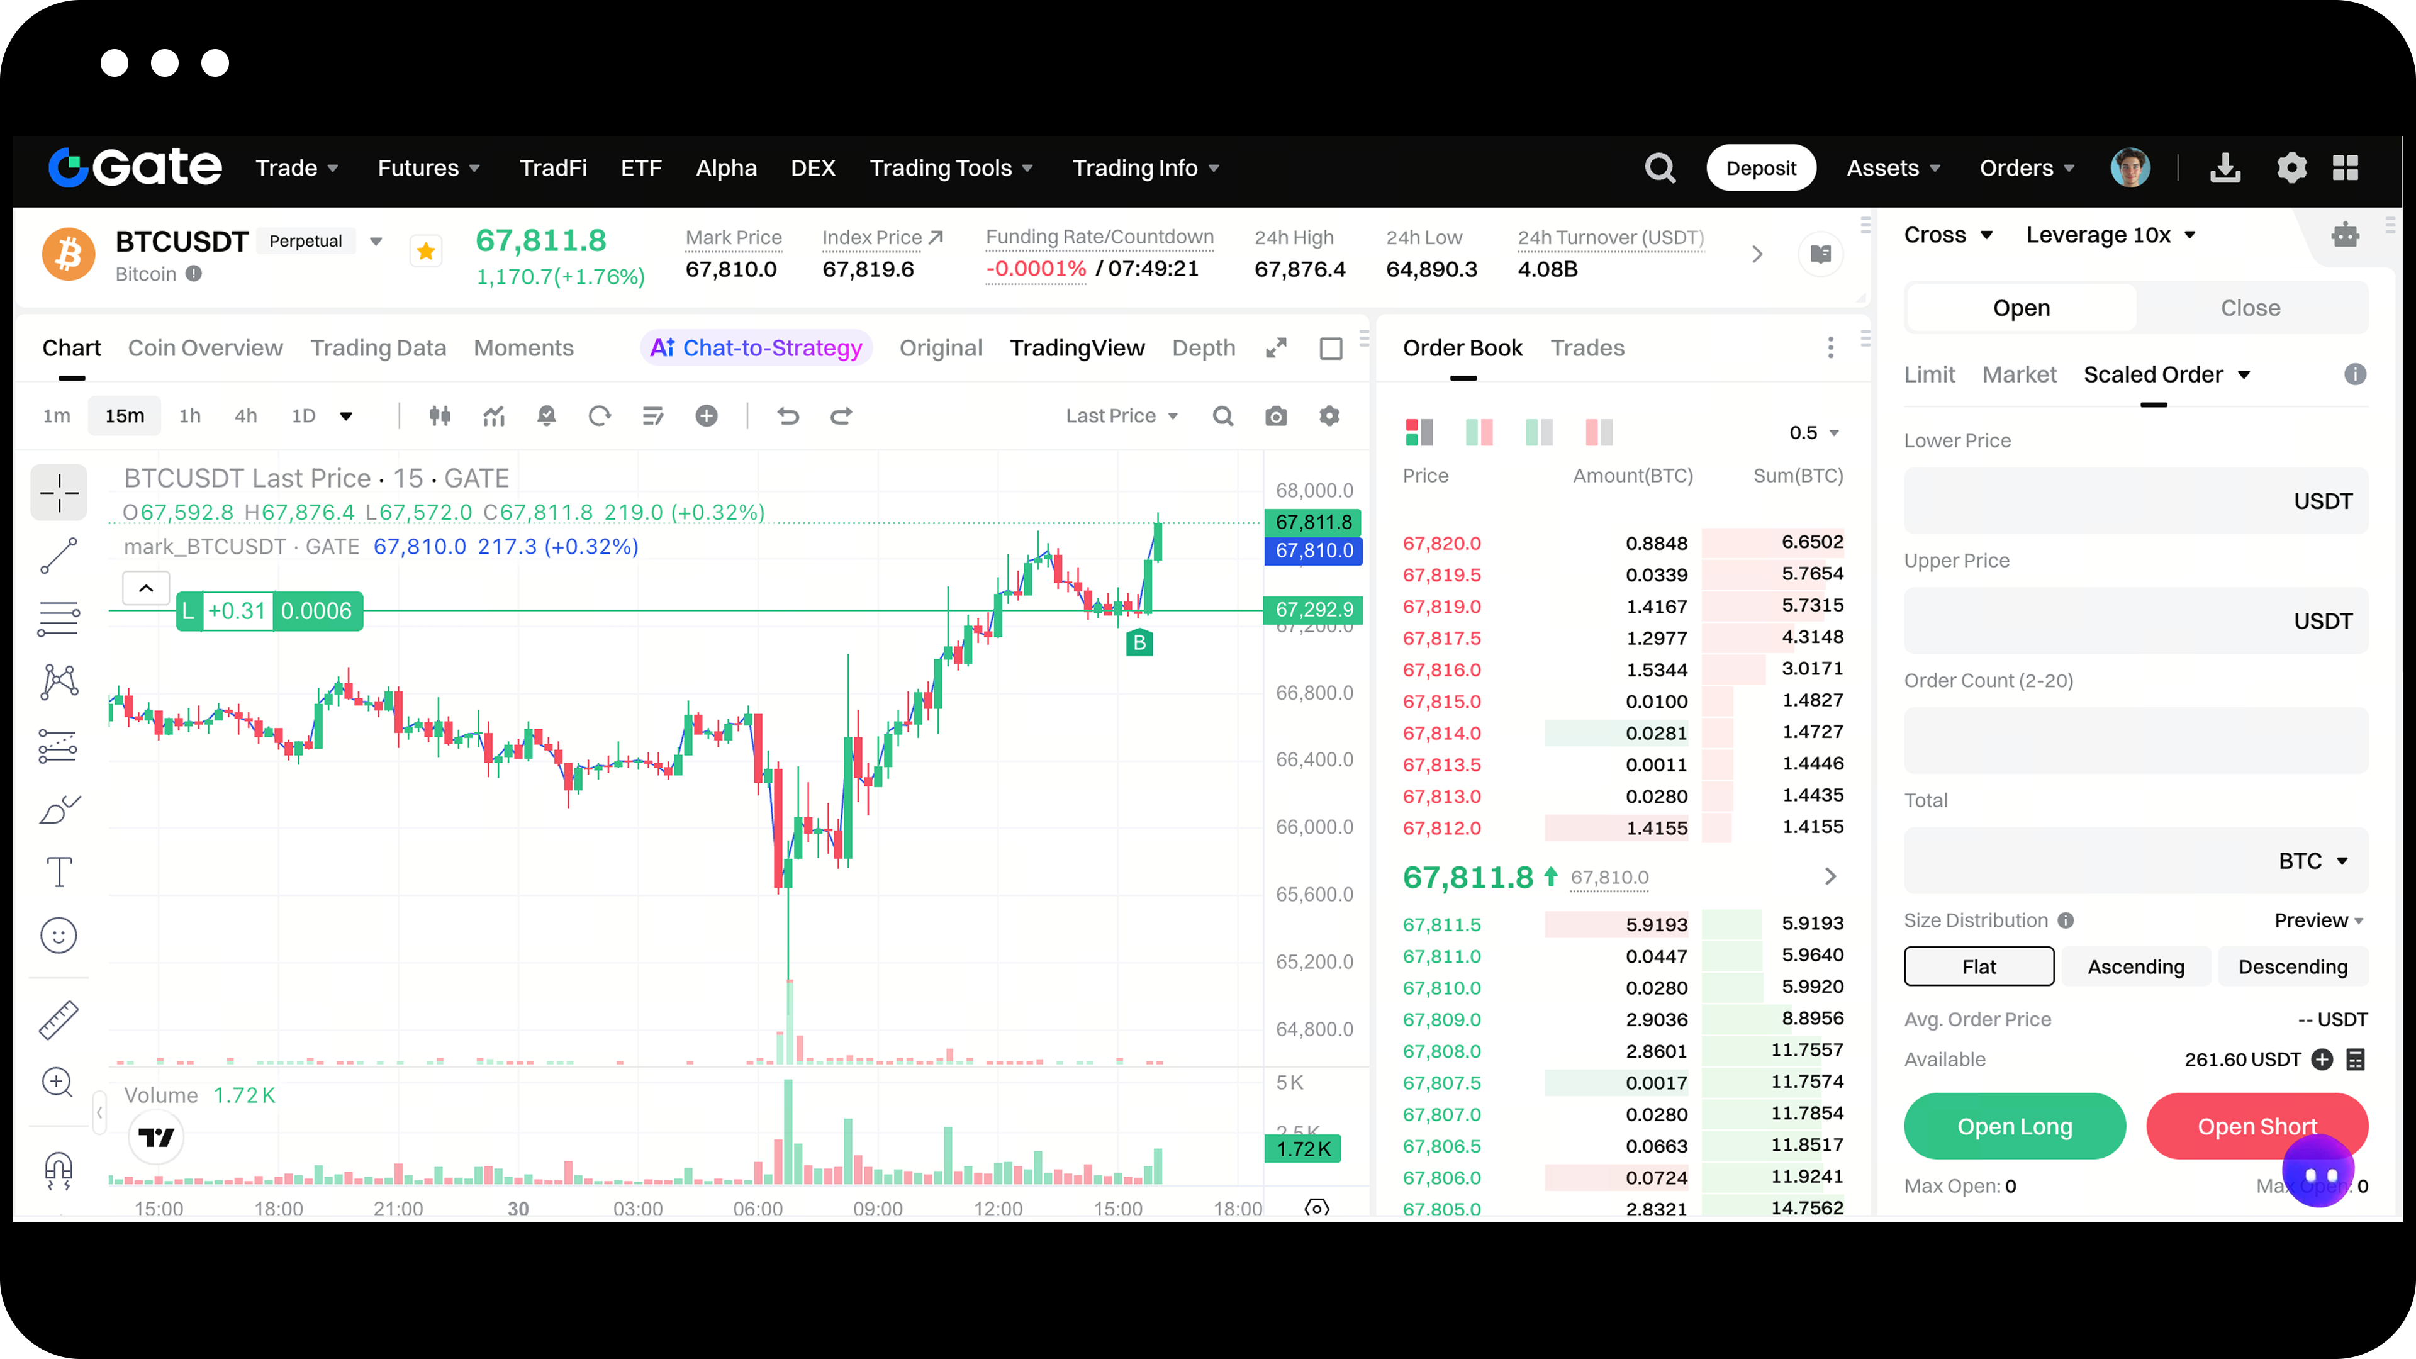Toggle the BTCUSDT favorite star
The width and height of the screenshot is (2416, 1359).
426,252
